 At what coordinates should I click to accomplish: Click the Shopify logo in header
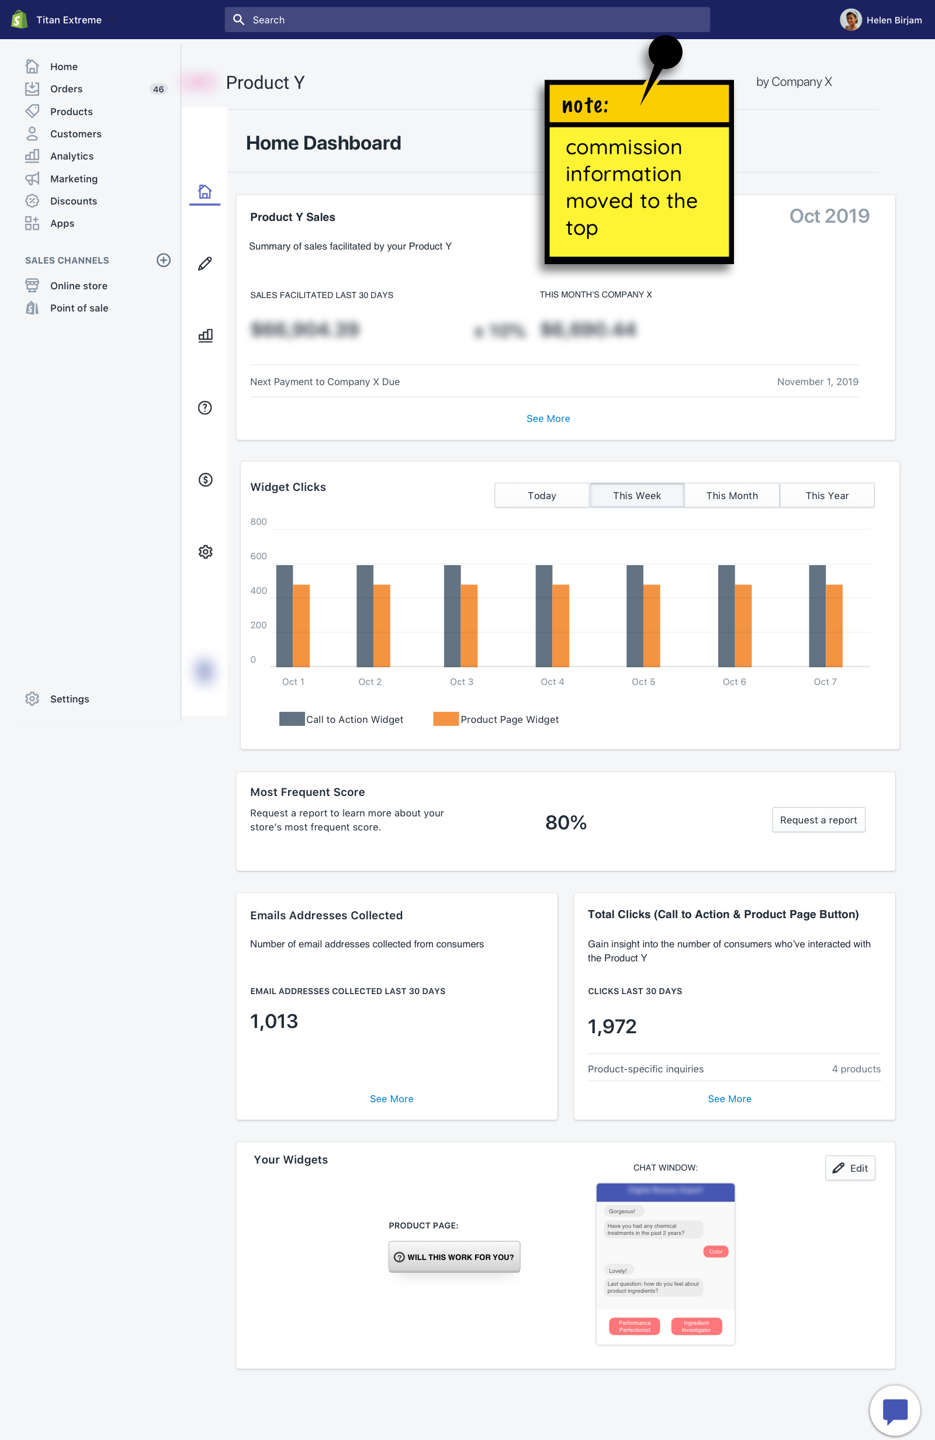point(19,19)
